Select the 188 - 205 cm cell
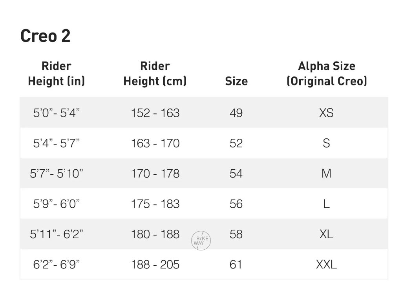The width and height of the screenshot is (402, 301). click(x=155, y=265)
